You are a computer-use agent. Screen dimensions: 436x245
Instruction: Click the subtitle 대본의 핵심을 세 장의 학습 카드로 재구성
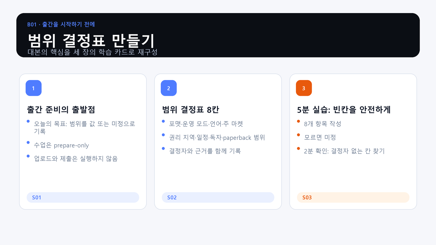[93, 52]
